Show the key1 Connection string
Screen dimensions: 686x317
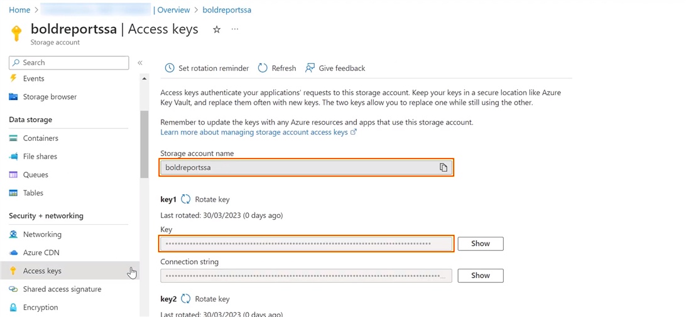[x=481, y=276]
